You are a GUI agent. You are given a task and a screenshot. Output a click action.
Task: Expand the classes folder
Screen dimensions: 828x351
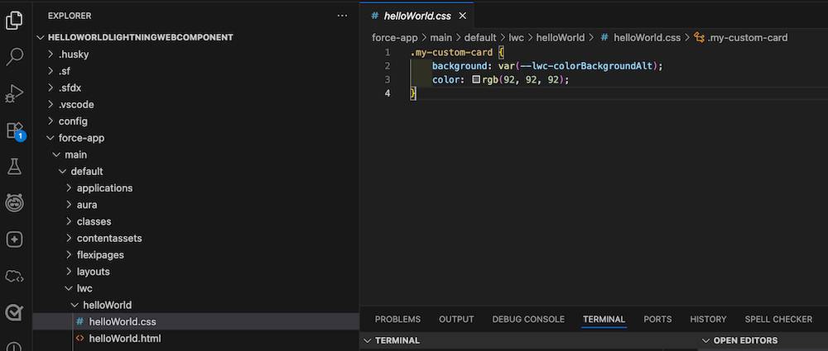69,221
